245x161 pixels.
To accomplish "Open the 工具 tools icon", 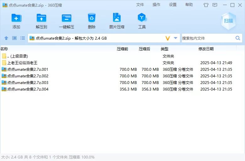I will click(142, 17).
